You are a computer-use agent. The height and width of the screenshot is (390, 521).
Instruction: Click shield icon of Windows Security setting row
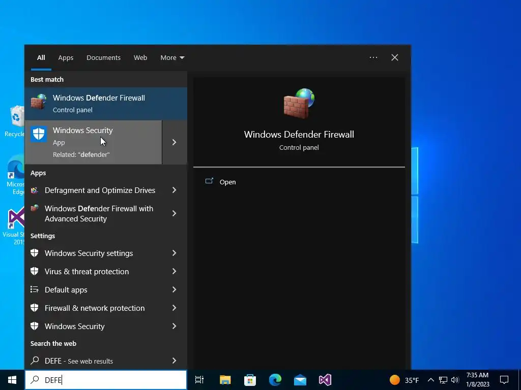coord(34,326)
